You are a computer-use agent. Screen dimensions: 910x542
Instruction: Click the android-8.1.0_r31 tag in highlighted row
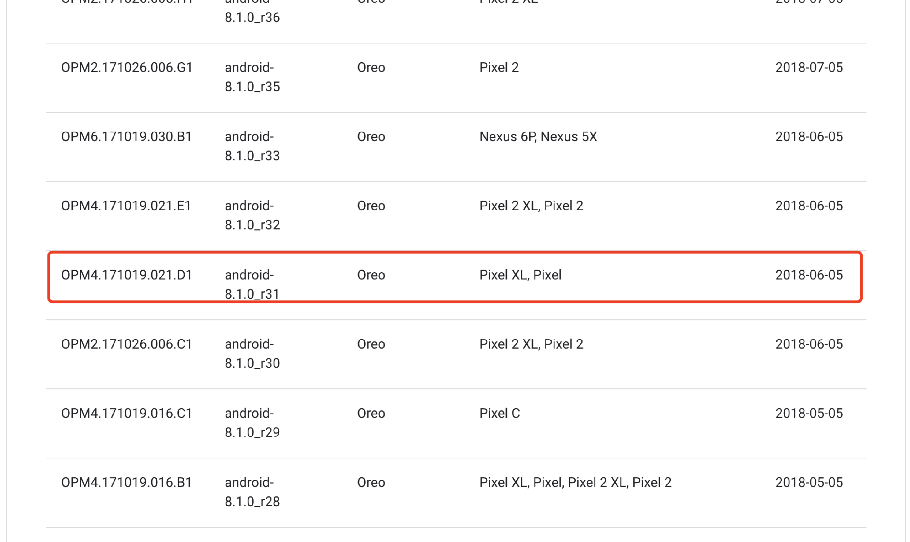[252, 284]
